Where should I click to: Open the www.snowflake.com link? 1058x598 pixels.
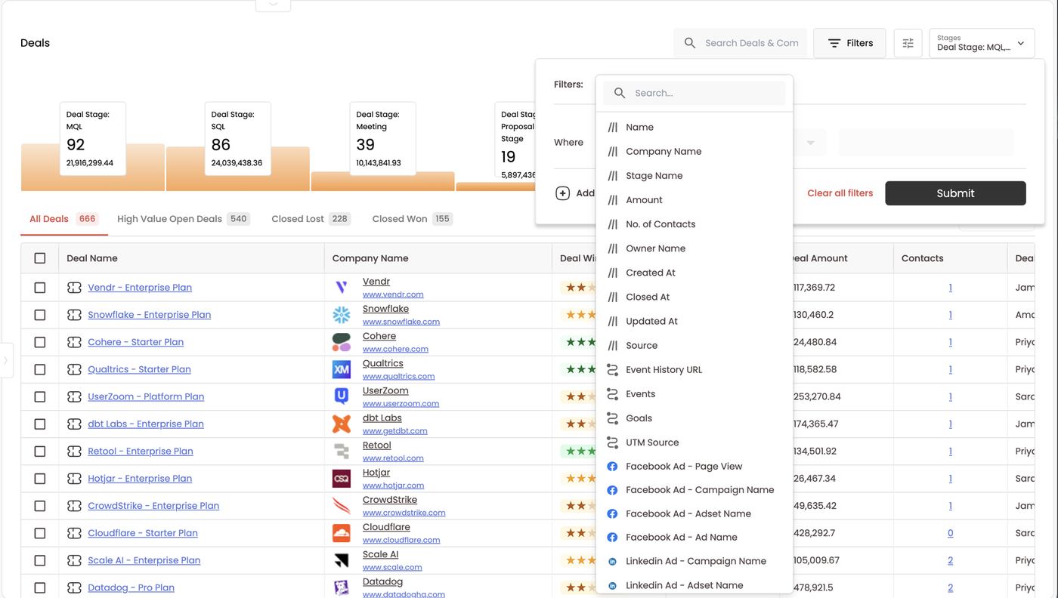pyautogui.click(x=401, y=322)
